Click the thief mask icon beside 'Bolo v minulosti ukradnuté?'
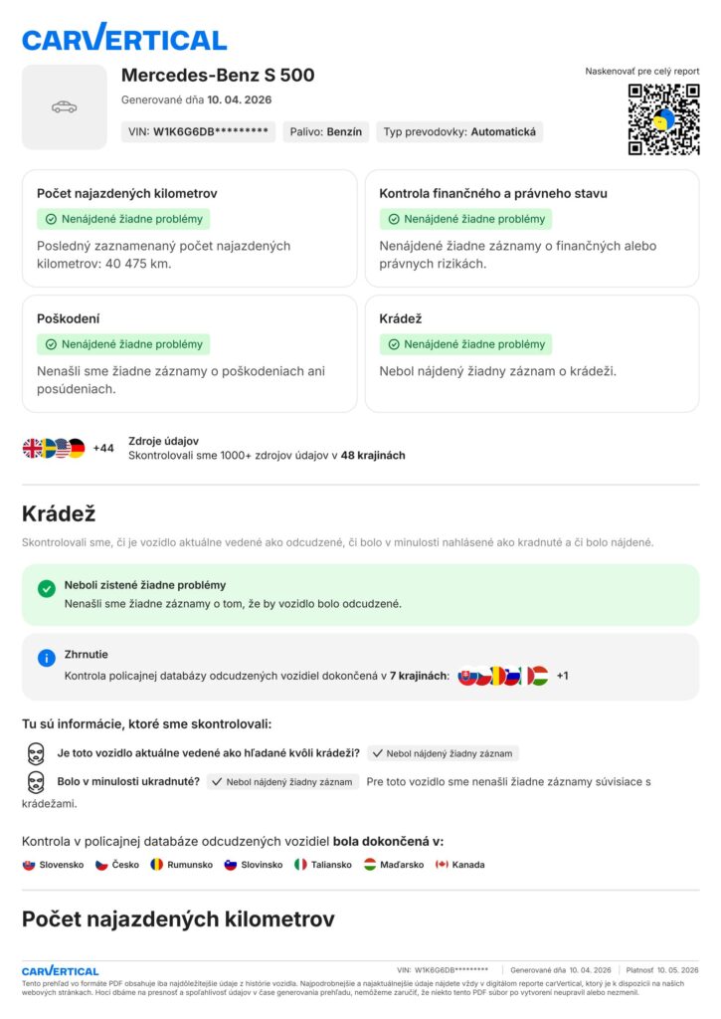This screenshot has width=721, height=1019. click(x=36, y=782)
